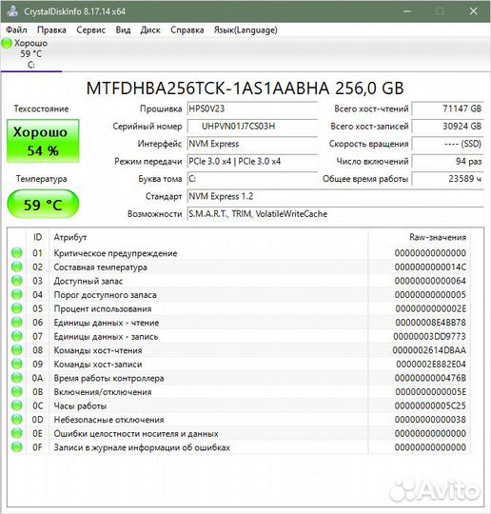
Task: Select attribute row Небезопасные отключения
Action: [239, 419]
